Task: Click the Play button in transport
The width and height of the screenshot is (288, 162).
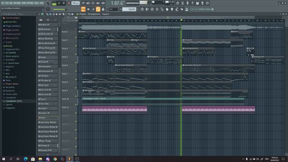Action: point(59,3)
